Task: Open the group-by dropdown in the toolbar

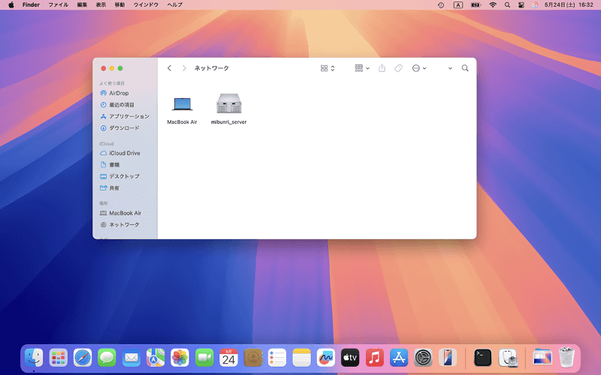Action: [x=362, y=68]
